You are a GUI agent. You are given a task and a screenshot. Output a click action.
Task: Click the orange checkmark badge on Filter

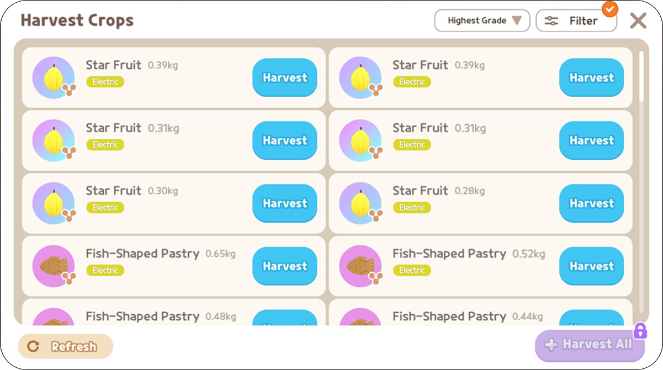point(609,9)
